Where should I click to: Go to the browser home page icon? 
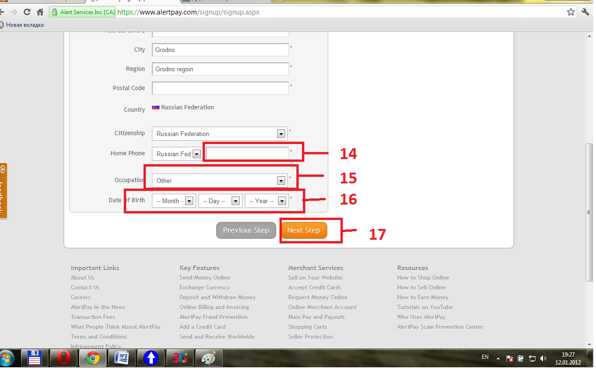point(40,12)
